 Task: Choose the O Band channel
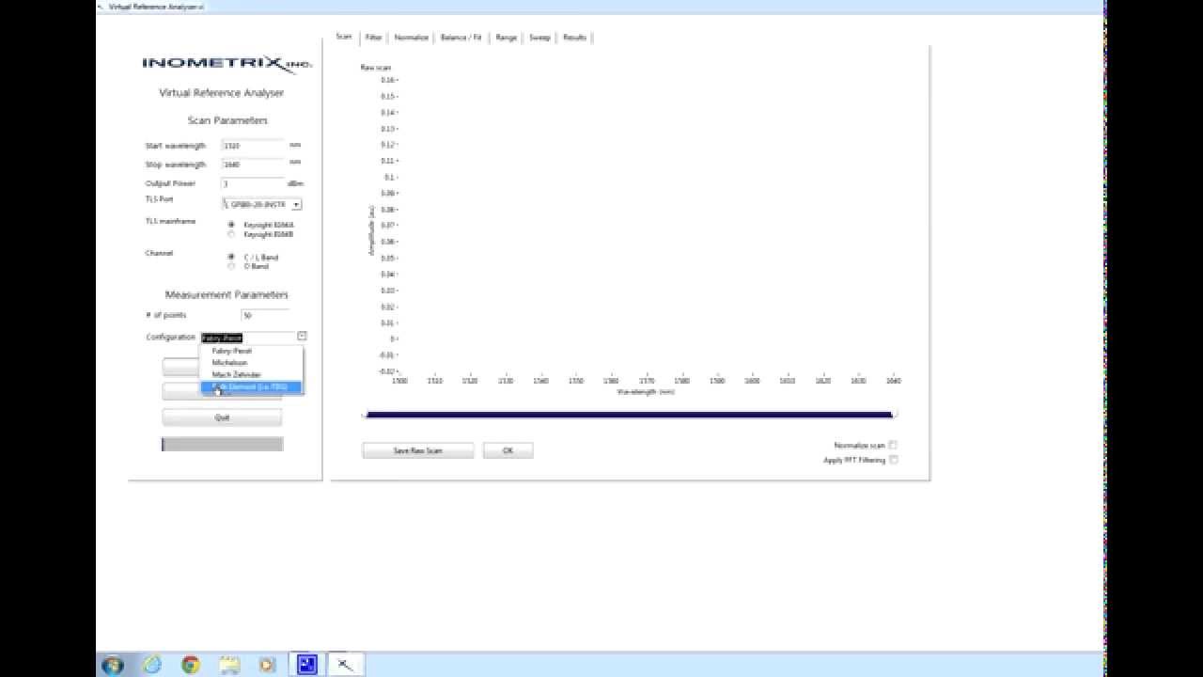pyautogui.click(x=231, y=266)
